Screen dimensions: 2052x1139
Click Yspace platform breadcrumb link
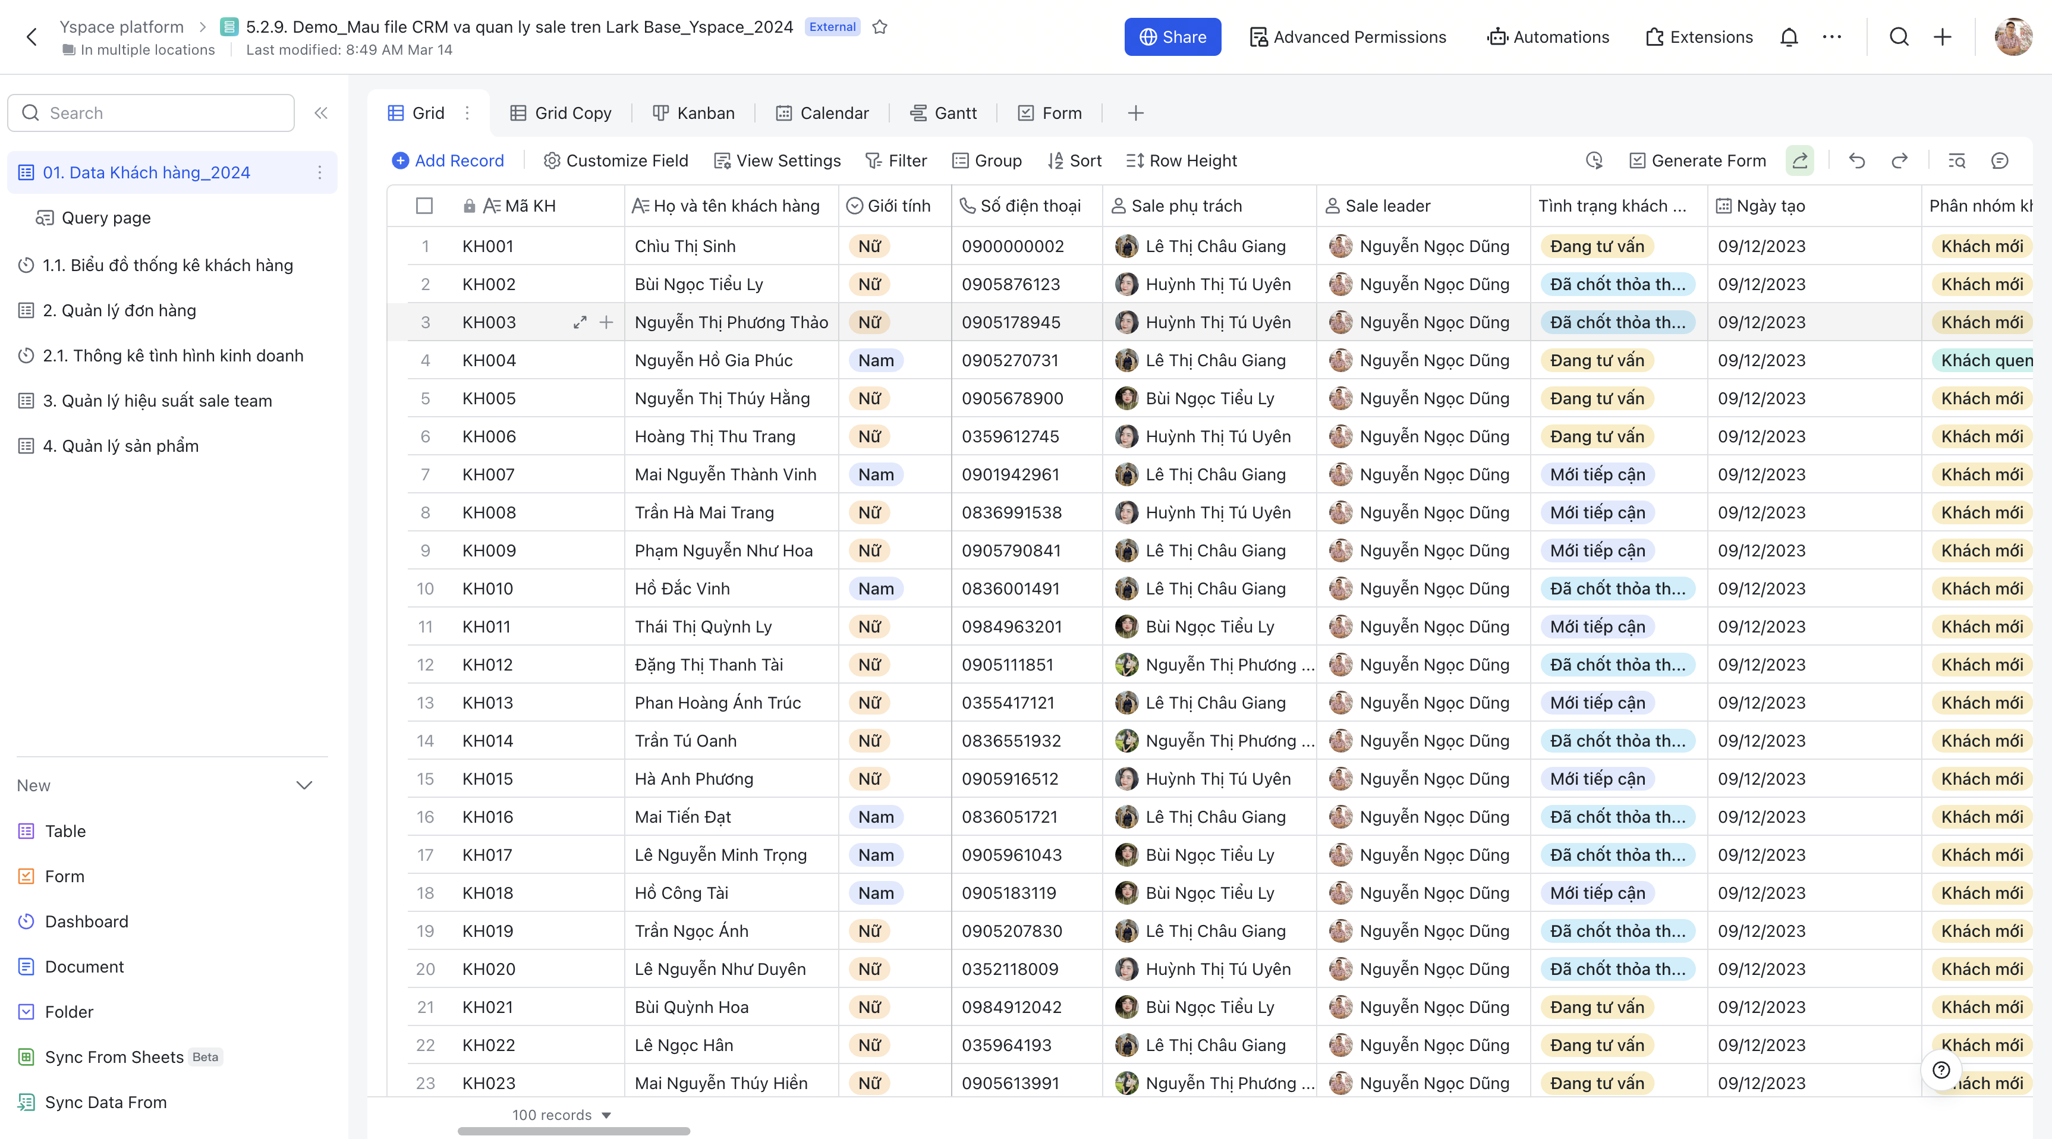(x=122, y=27)
